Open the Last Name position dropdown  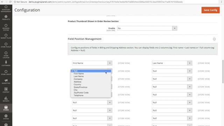pyautogui.click(x=172, y=63)
